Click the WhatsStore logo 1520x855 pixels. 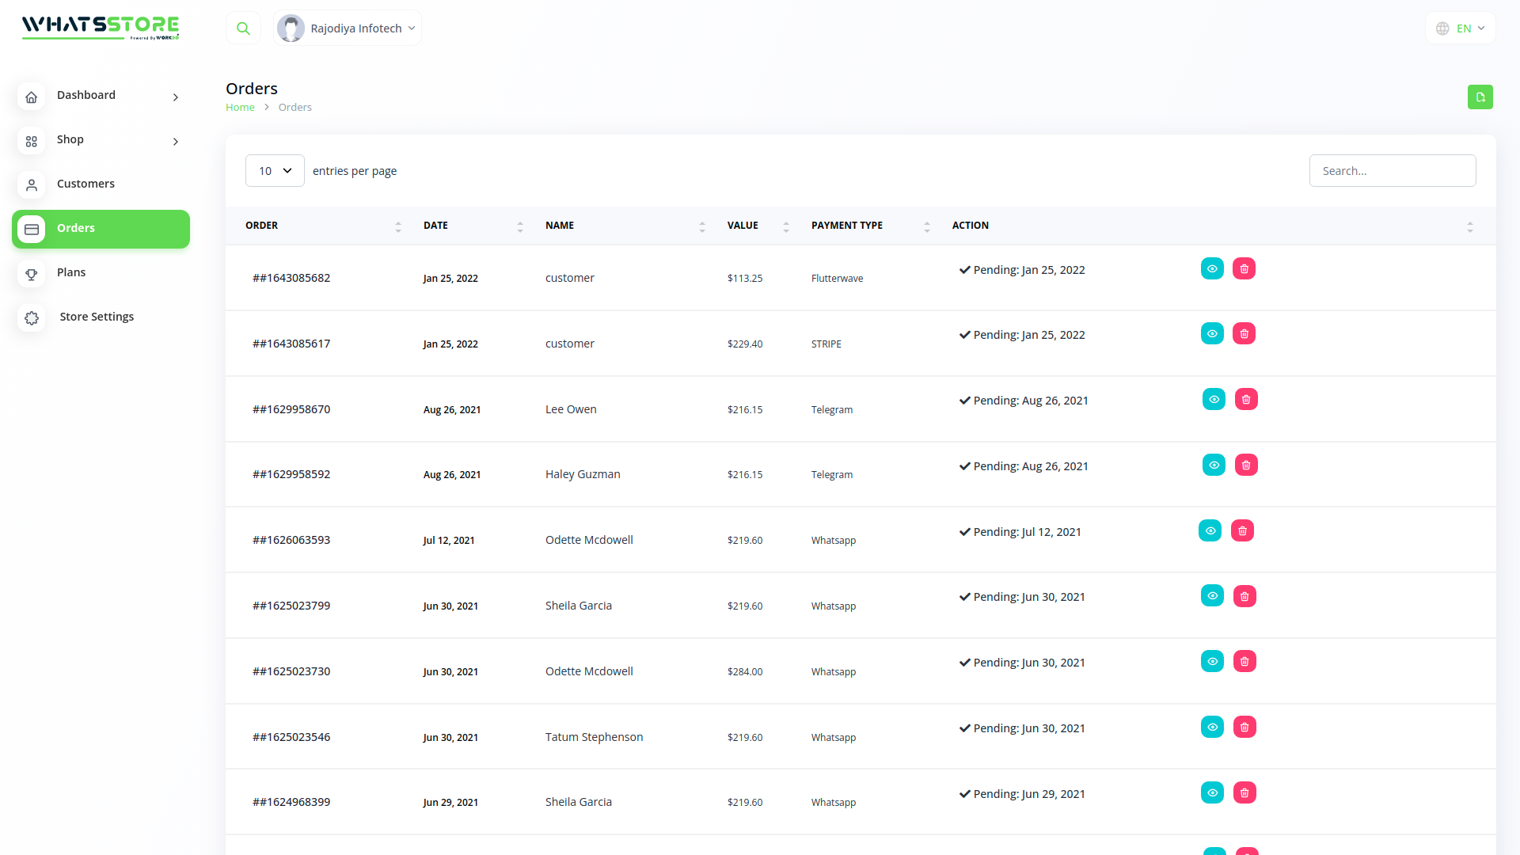101,27
